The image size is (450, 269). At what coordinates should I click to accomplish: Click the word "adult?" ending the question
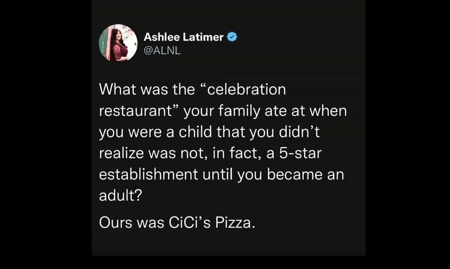coord(120,196)
